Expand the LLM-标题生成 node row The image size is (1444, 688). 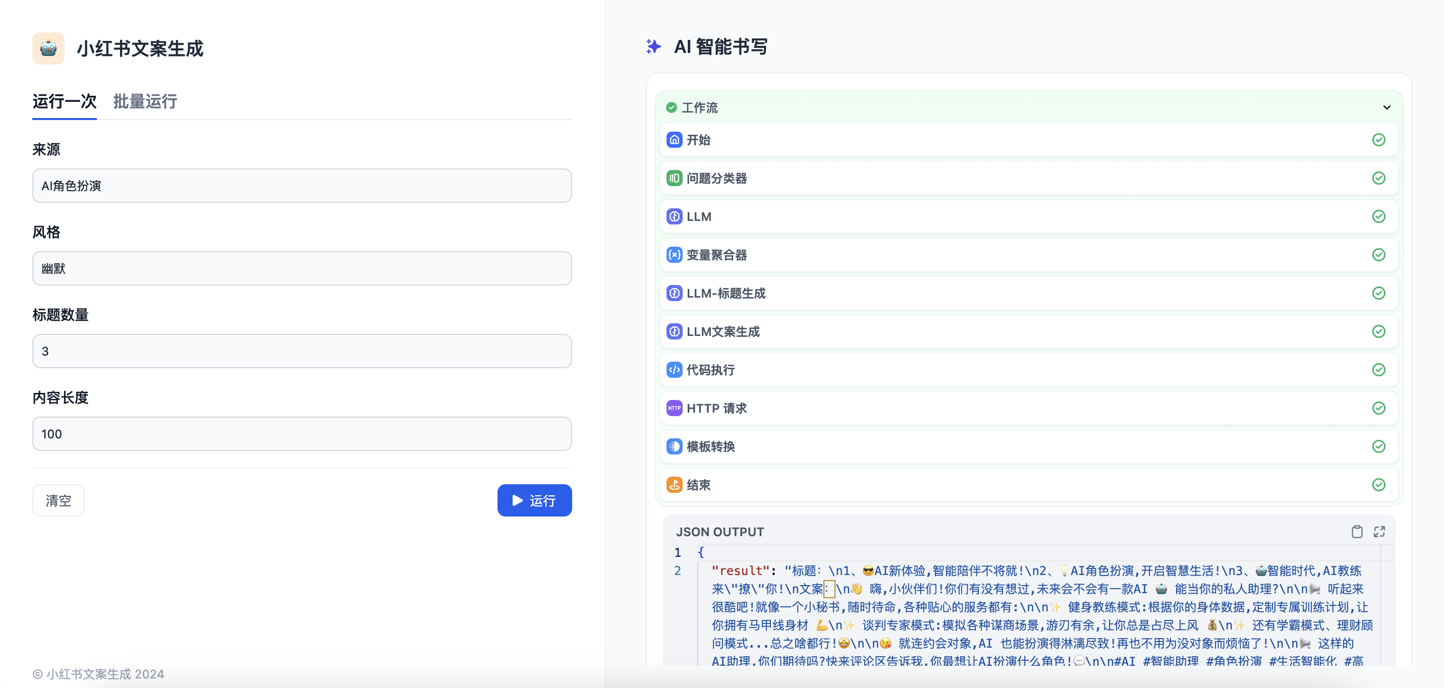click(1028, 293)
